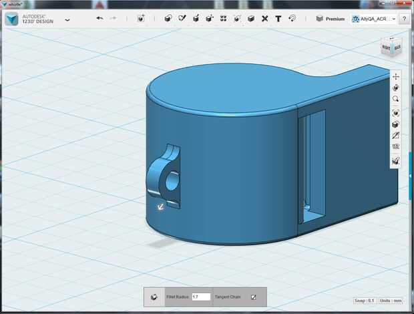Open the Primitives box tool
The width and height of the screenshot is (414, 314).
[x=168, y=19]
